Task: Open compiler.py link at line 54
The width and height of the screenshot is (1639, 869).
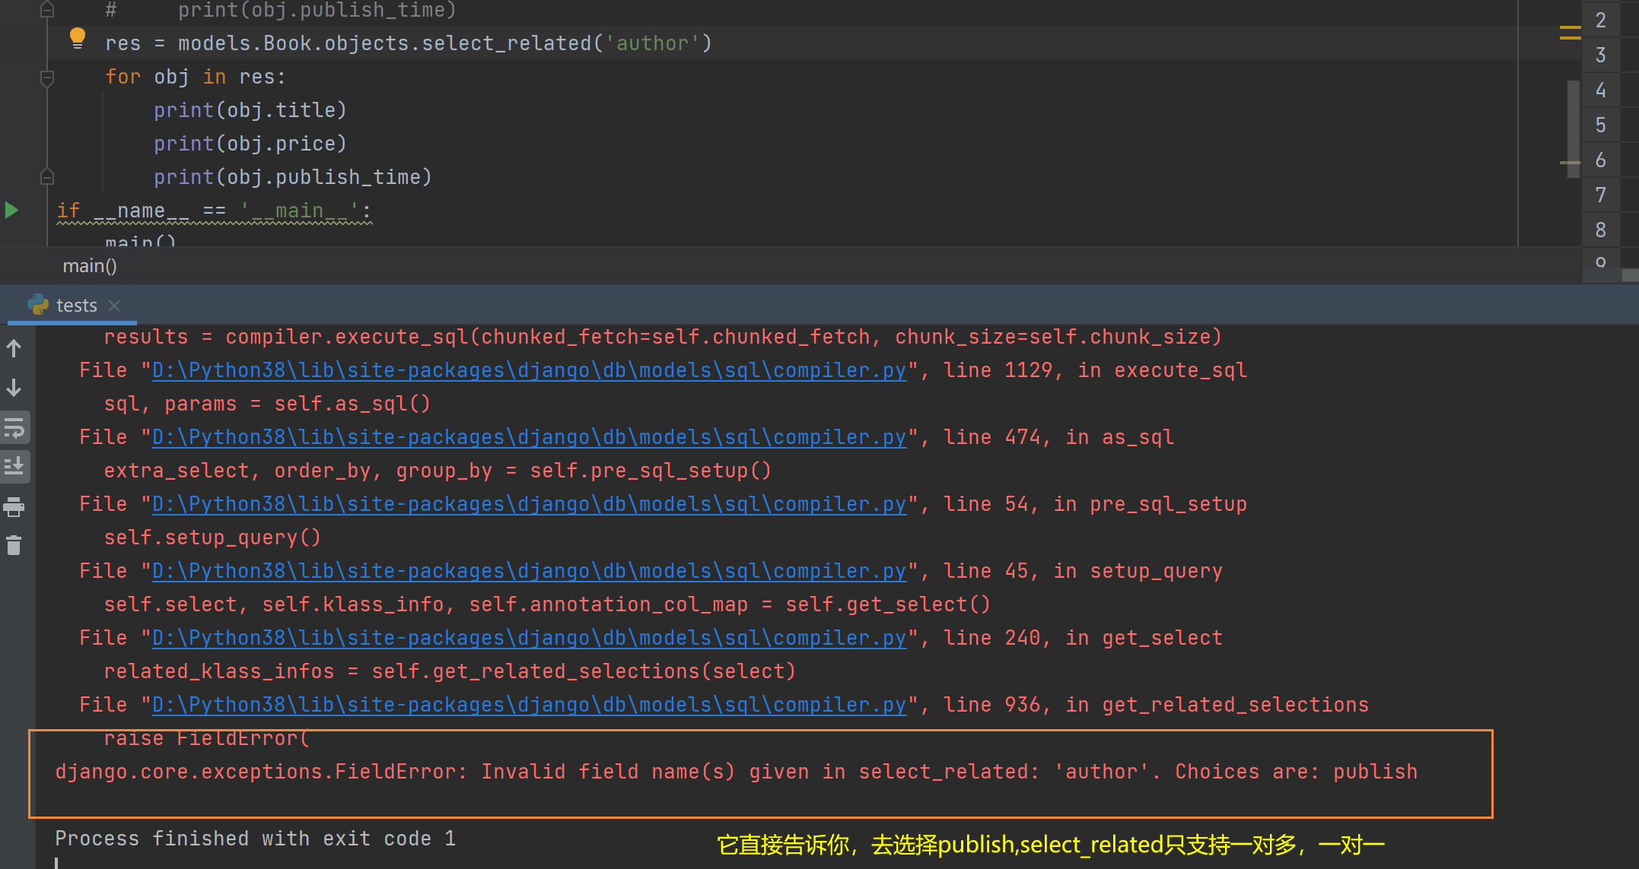Action: 530,504
